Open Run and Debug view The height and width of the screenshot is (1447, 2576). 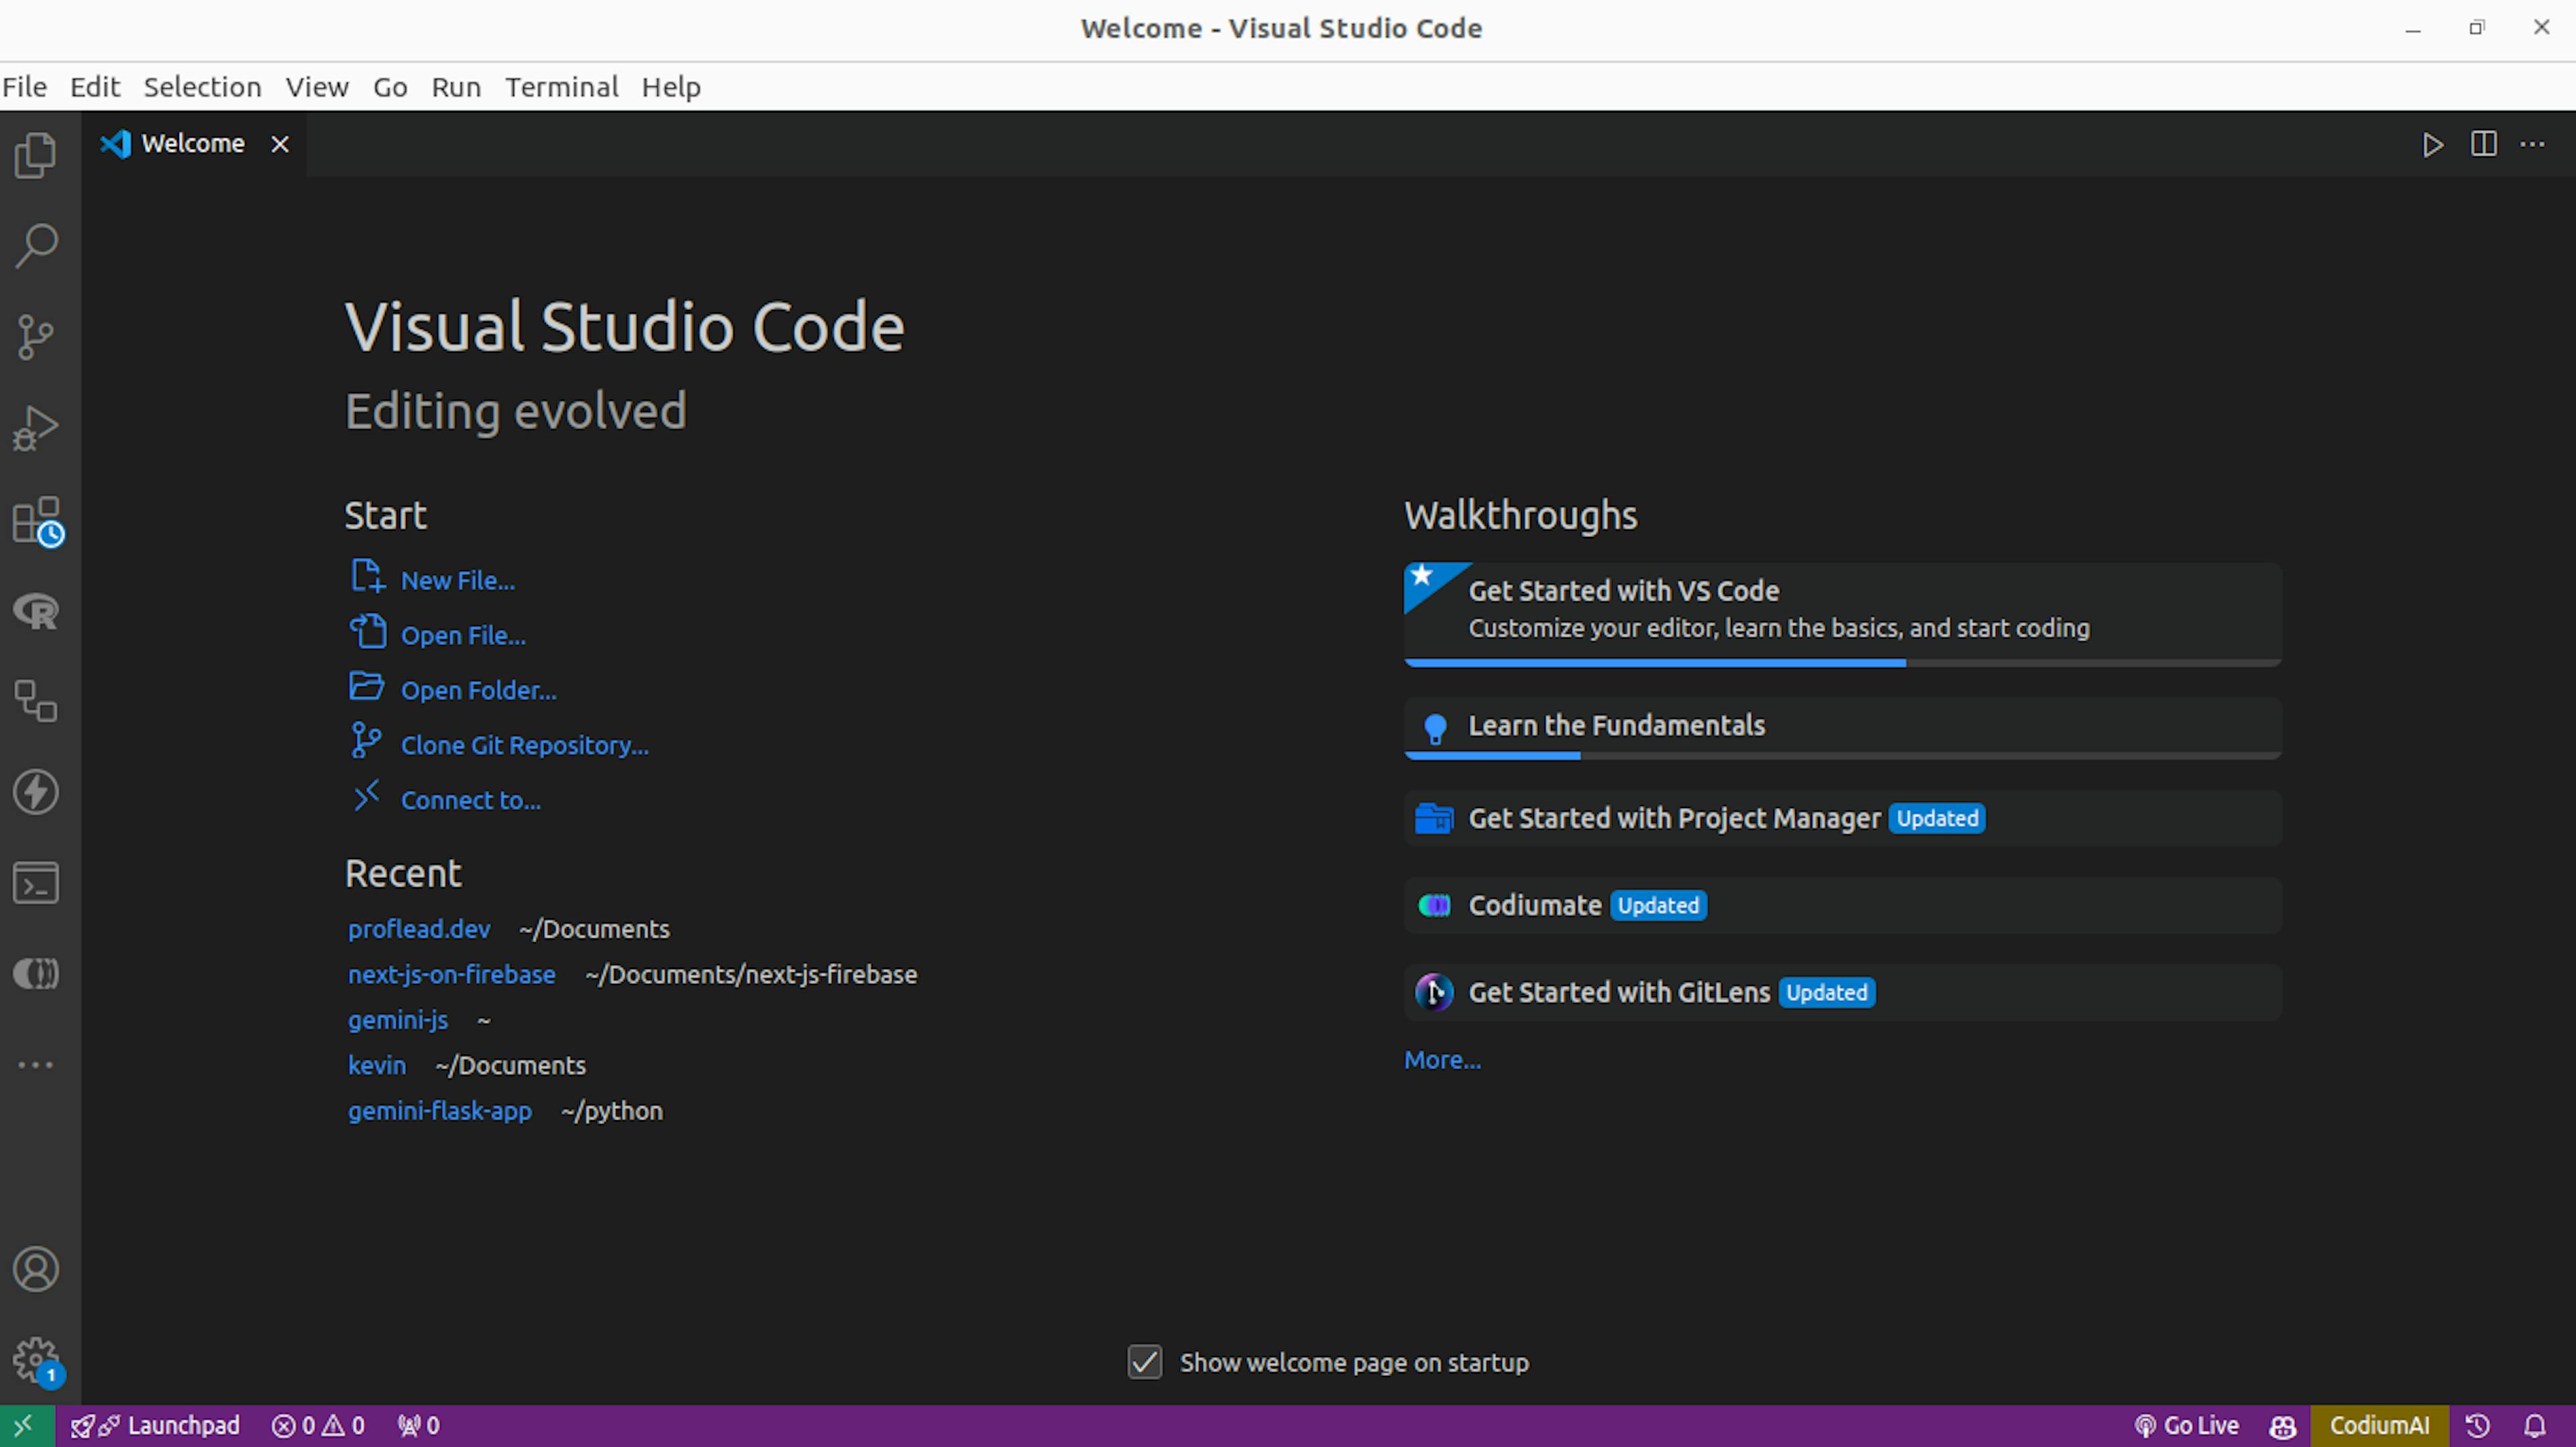coord(36,428)
